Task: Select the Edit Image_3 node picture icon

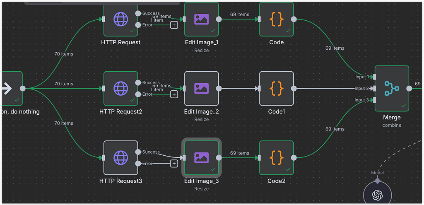Action: 202,158
